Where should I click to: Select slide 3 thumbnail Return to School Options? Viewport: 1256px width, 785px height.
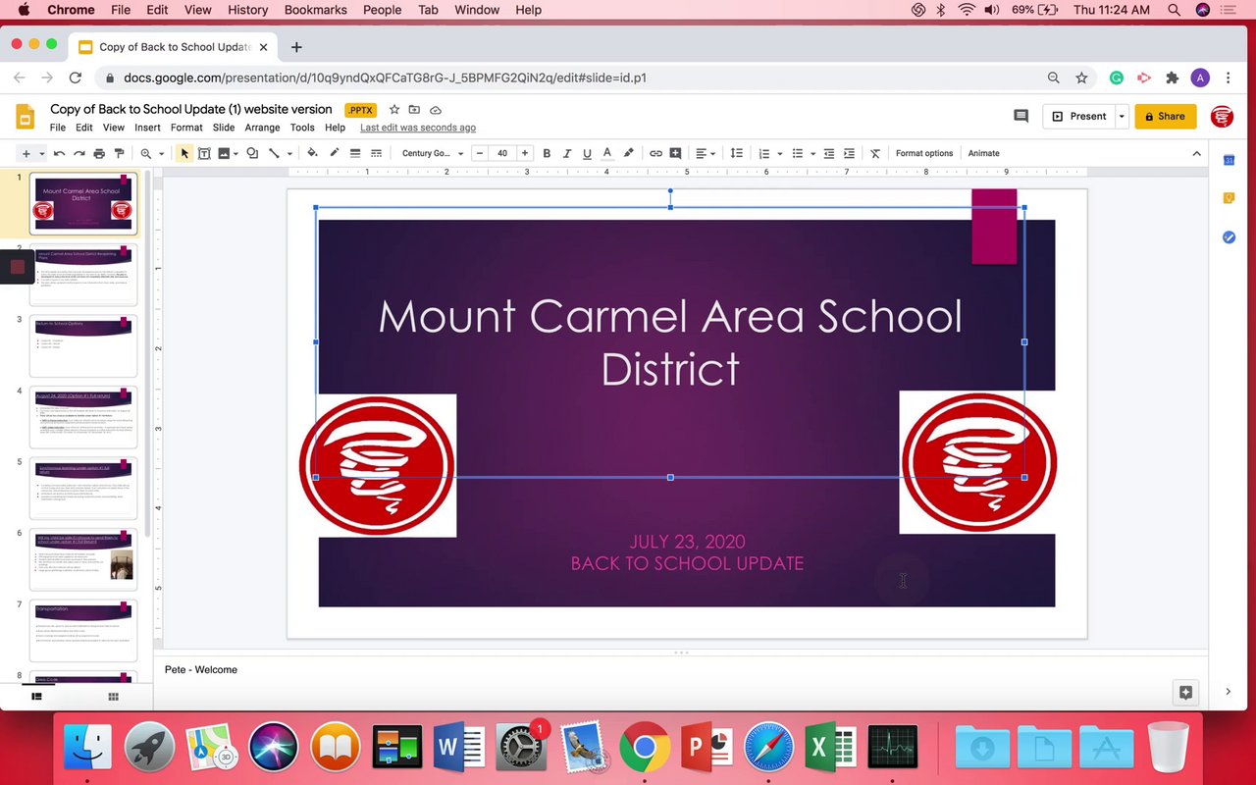pos(83,345)
